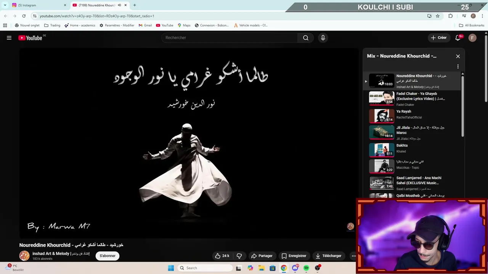488x274 pixels.
Task: Go back in browser history
Action: click(6, 16)
